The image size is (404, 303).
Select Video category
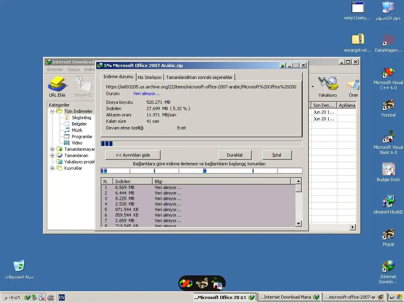pos(77,143)
